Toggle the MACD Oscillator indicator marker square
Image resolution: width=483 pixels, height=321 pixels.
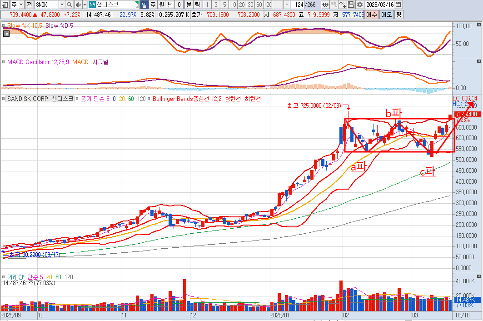pos(4,62)
